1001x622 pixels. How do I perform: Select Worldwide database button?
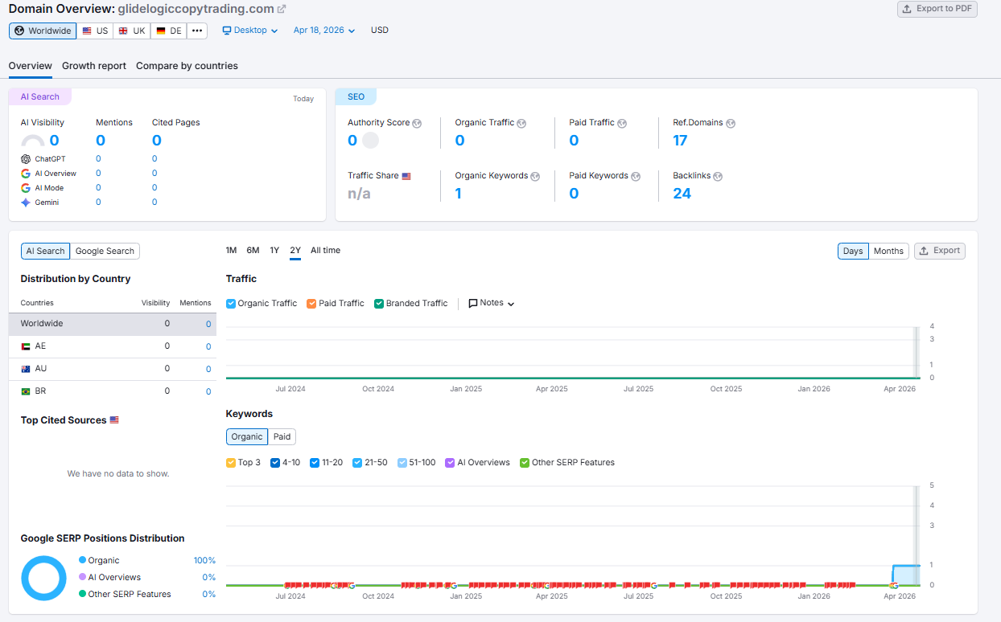43,31
